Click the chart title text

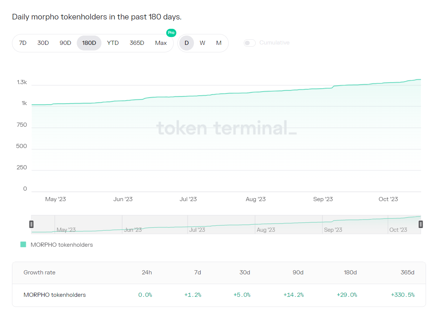tap(97, 17)
